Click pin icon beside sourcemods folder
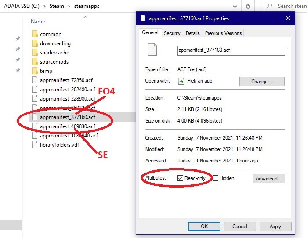Image resolution: width=307 pixels, height=238 pixels. point(18,60)
